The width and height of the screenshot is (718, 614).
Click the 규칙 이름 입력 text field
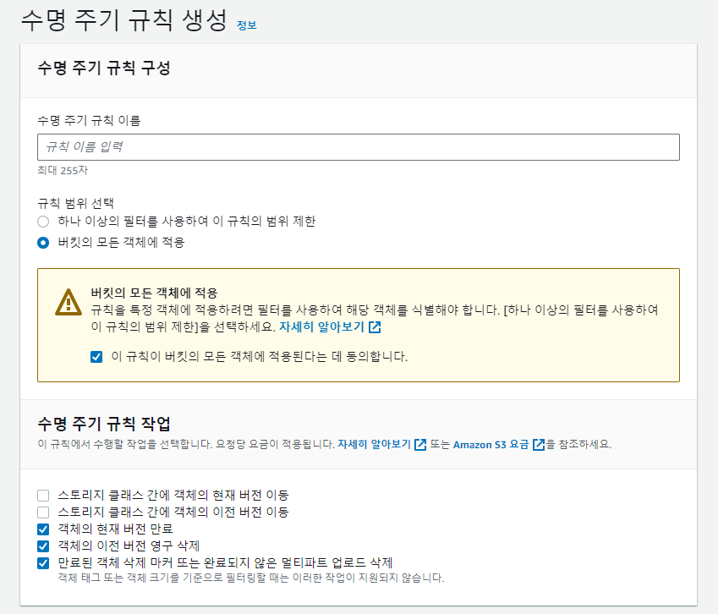[x=358, y=147]
